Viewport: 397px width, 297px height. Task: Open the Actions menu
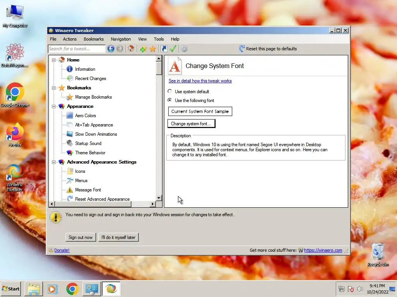pos(70,39)
